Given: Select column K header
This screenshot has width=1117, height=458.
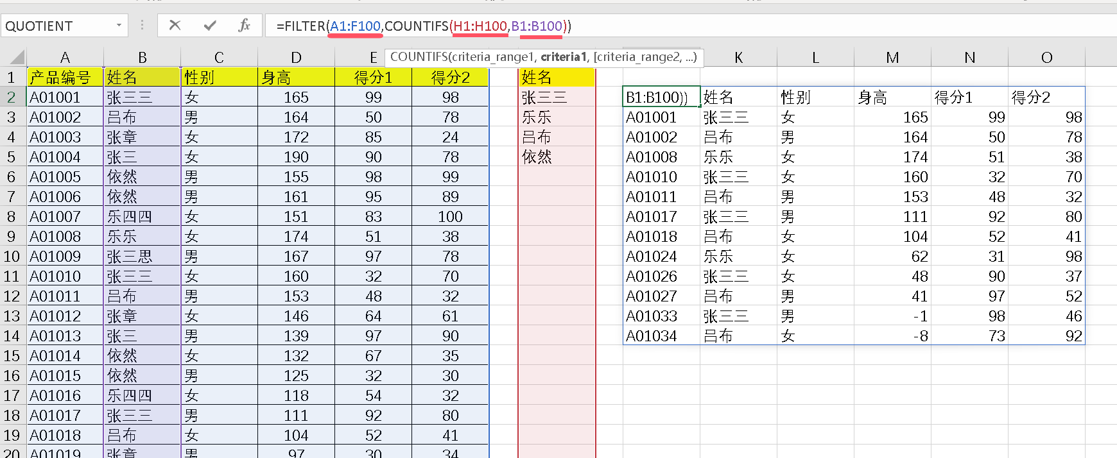Looking at the screenshot, I should pos(738,57).
